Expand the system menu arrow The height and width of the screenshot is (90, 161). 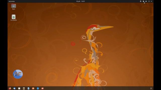pos(151,1)
